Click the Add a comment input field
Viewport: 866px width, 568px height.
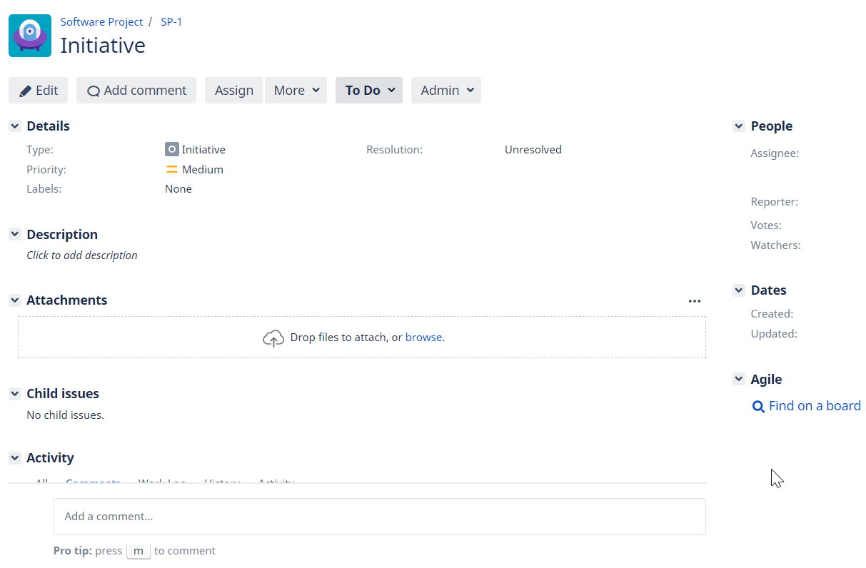[x=380, y=517]
